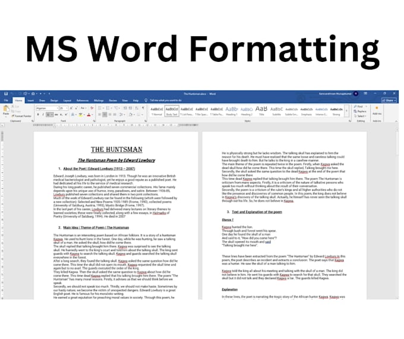Screen dimensions: 404x339
Task: Open Text Effects and Typography
Action: pyautogui.click(x=74, y=115)
